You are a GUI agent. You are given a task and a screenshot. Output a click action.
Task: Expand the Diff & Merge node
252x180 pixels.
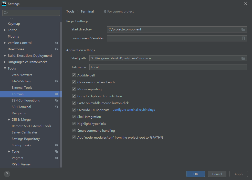(x=9, y=120)
